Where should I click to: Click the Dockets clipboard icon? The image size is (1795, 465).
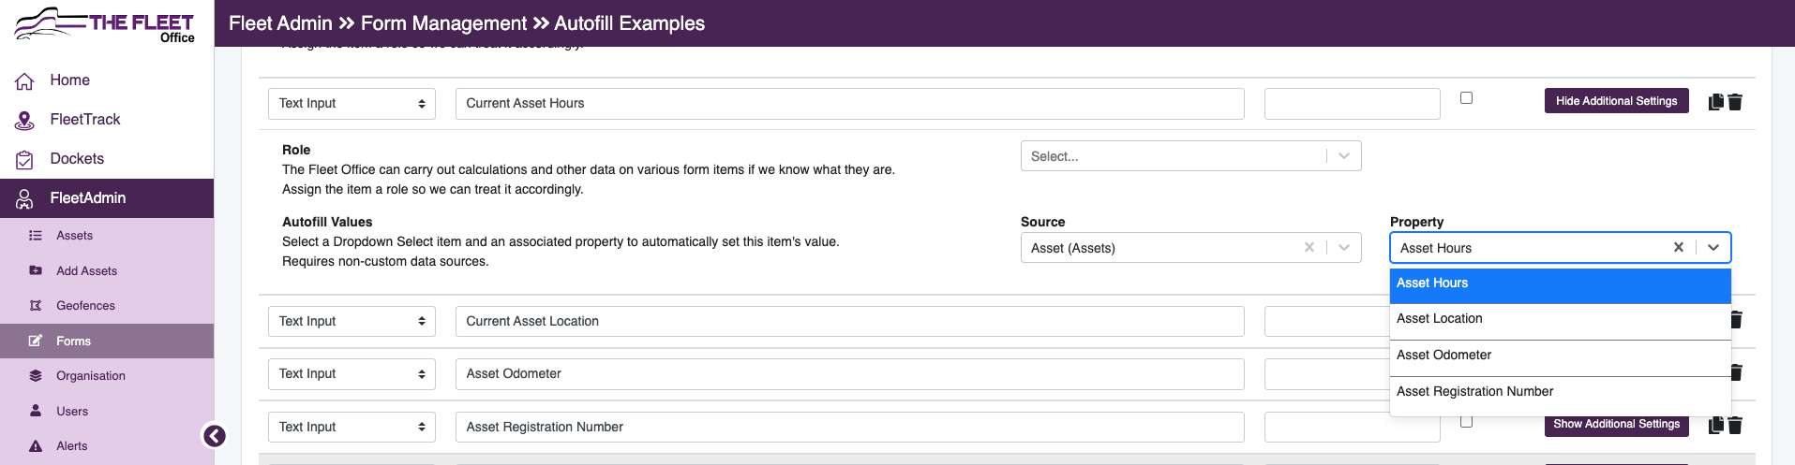pos(25,160)
